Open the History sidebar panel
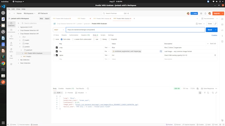Screen dimensions: 225x126 [11, 37]
